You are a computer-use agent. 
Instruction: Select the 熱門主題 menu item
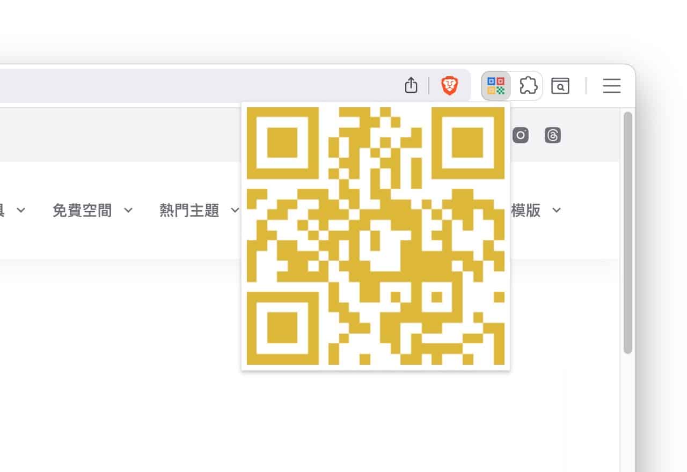[x=189, y=210]
